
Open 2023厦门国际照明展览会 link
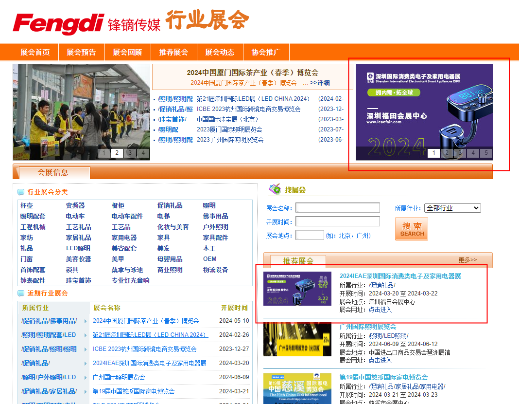point(229,129)
